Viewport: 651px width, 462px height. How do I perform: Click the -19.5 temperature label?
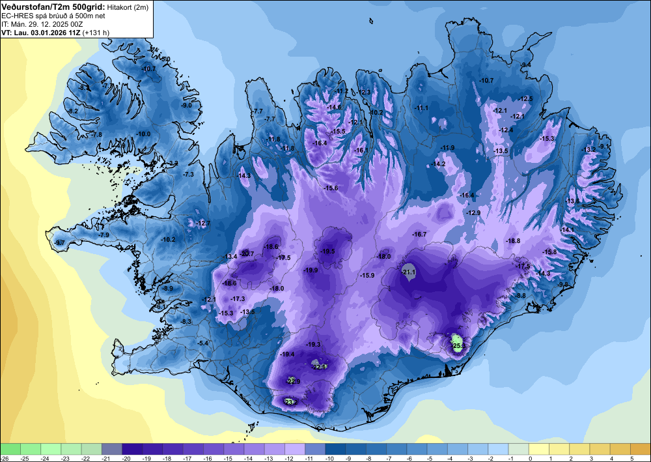tap(327, 252)
